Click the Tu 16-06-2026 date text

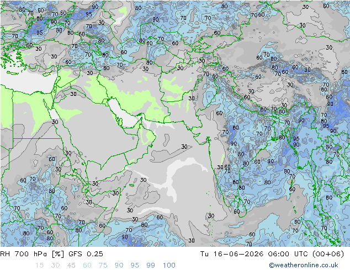232,254
